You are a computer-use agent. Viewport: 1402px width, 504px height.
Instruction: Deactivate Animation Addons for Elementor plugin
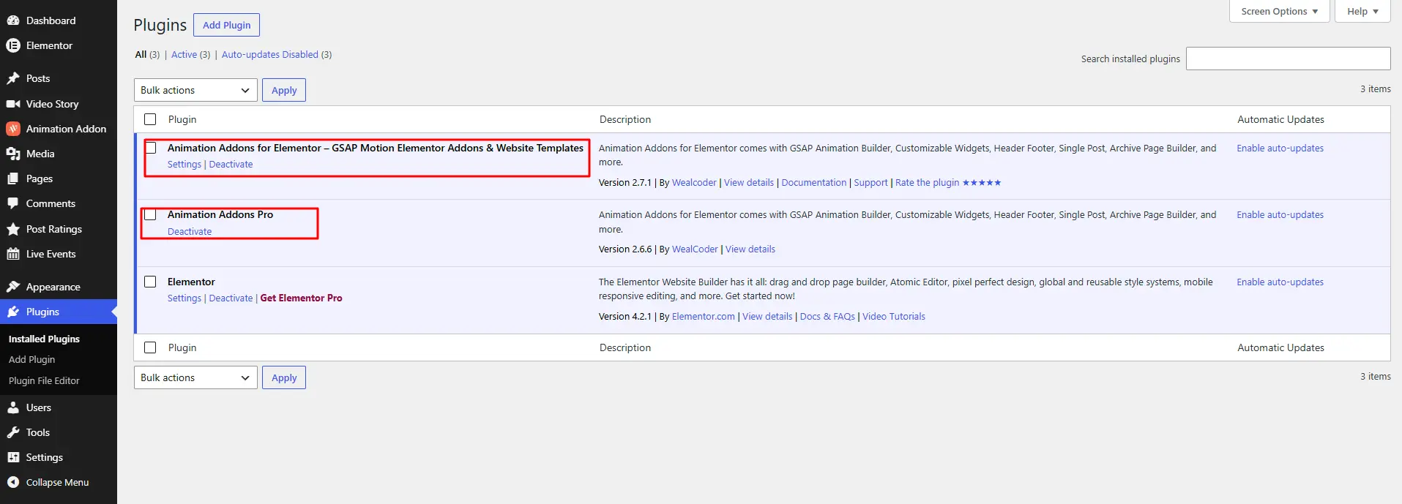[x=231, y=165]
